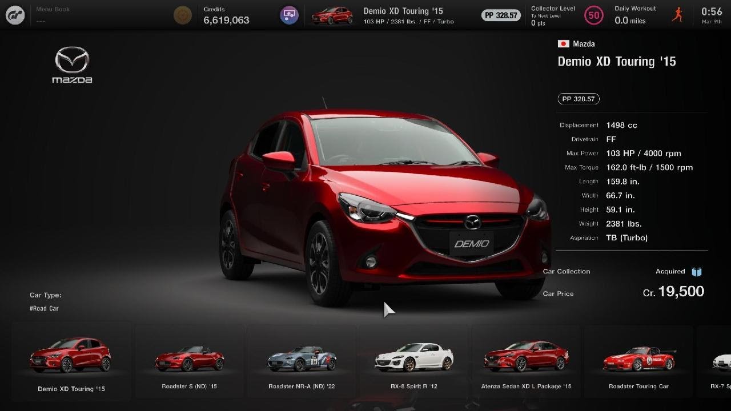Select the Roadster Touring Car card

638,361
